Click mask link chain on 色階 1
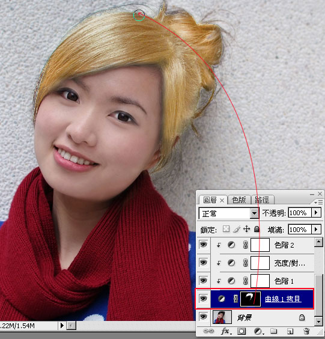 (x=245, y=281)
